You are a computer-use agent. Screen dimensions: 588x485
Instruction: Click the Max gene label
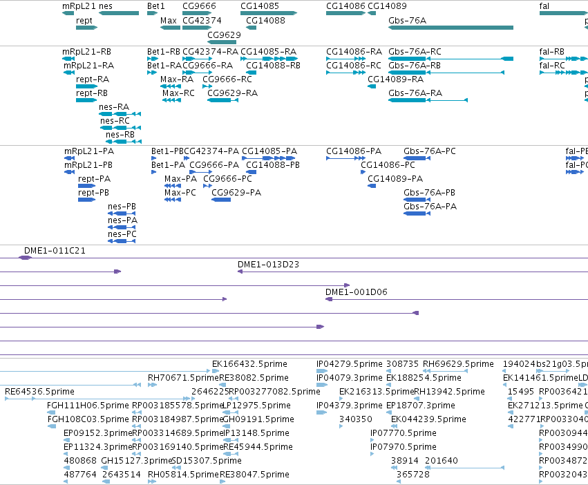point(169,21)
